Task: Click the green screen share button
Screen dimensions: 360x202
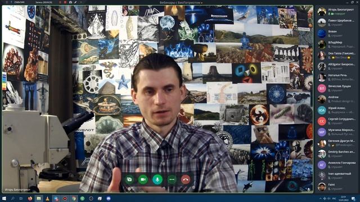Action: [129, 180]
